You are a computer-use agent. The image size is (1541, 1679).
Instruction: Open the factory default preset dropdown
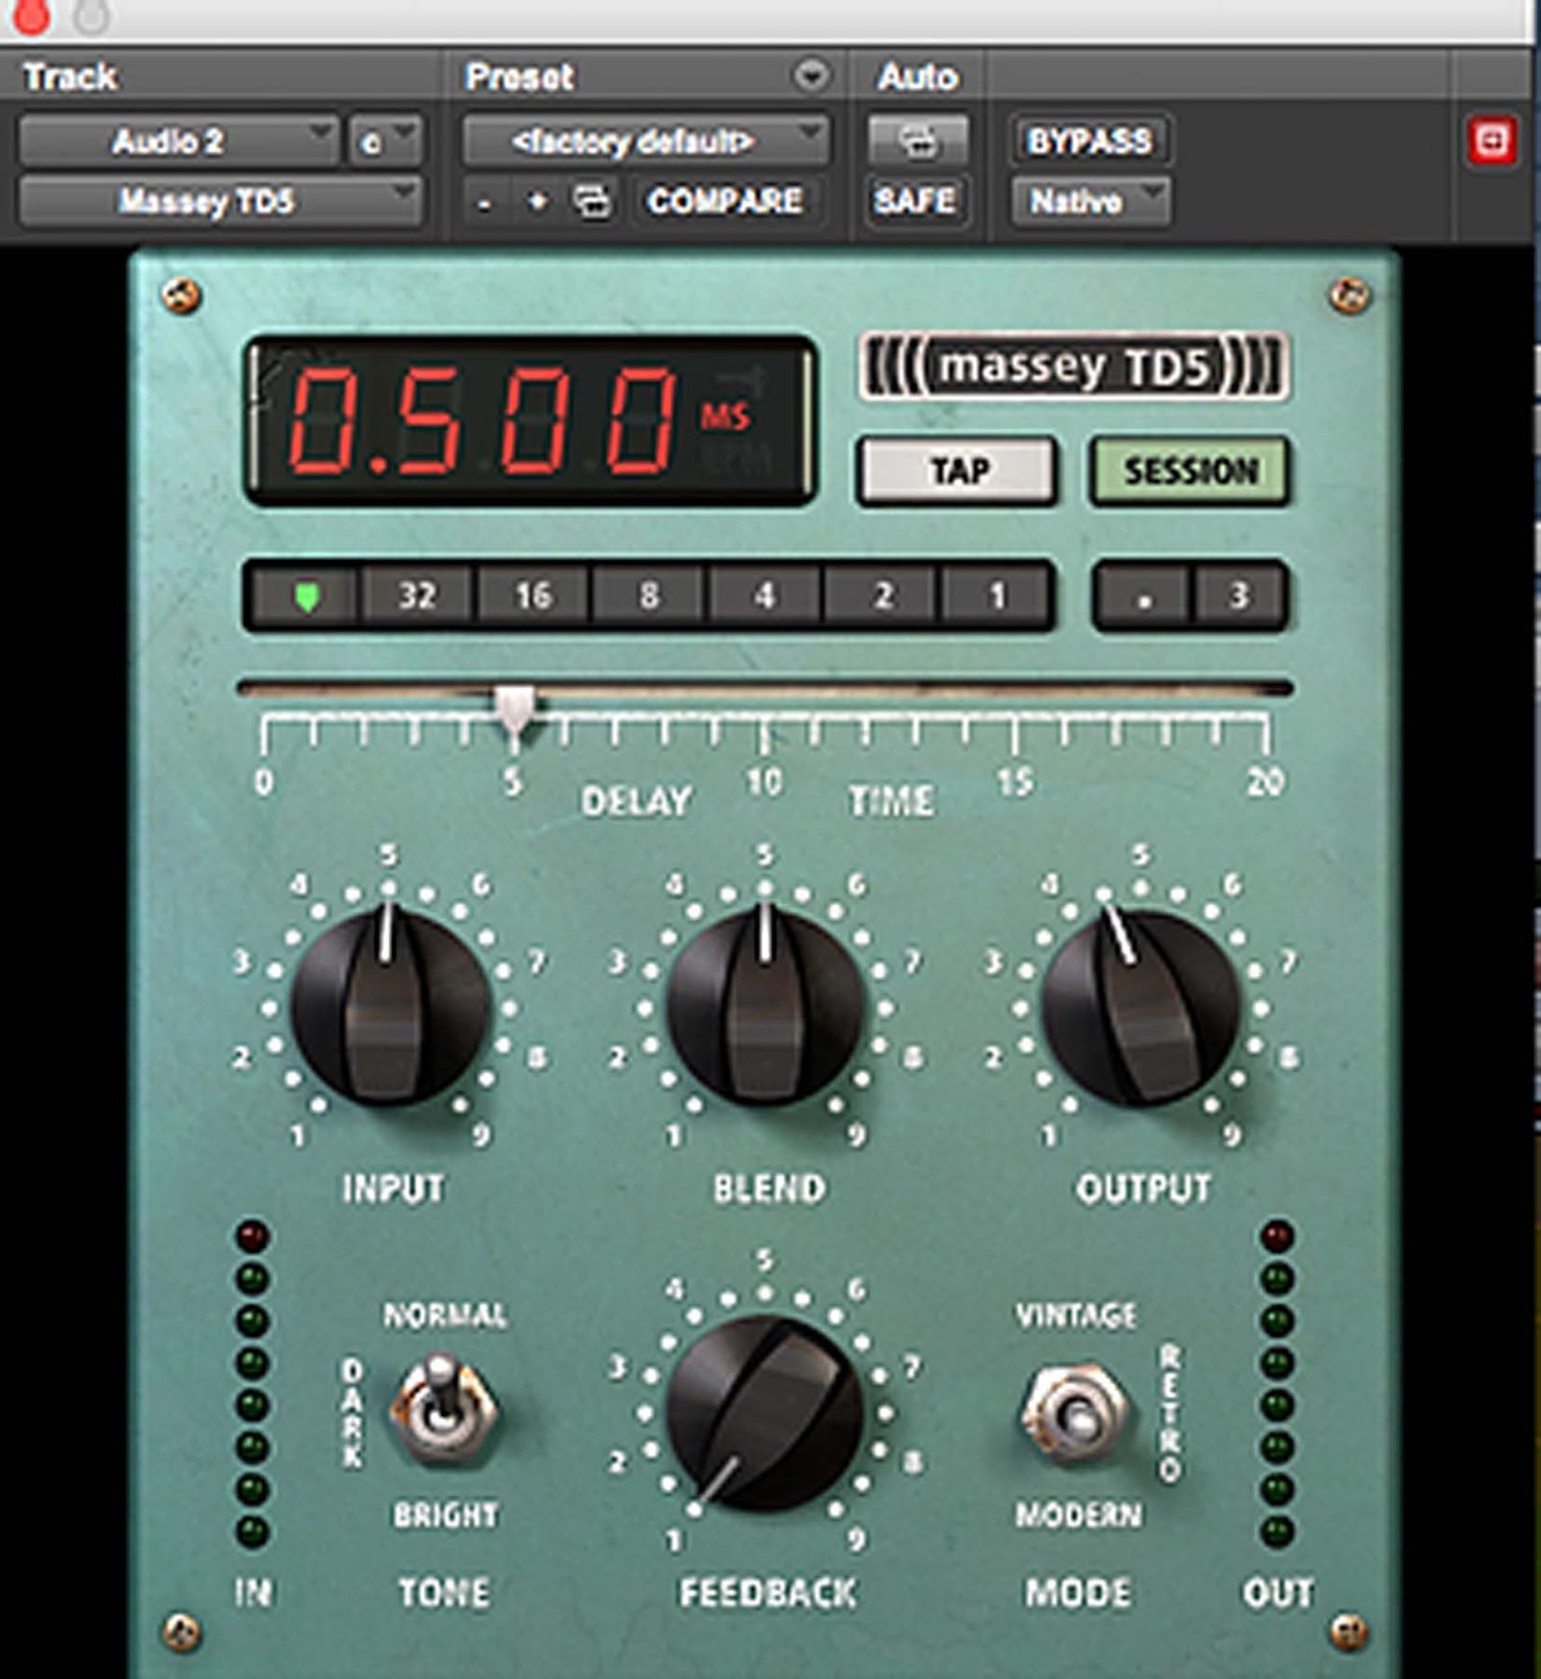[644, 142]
